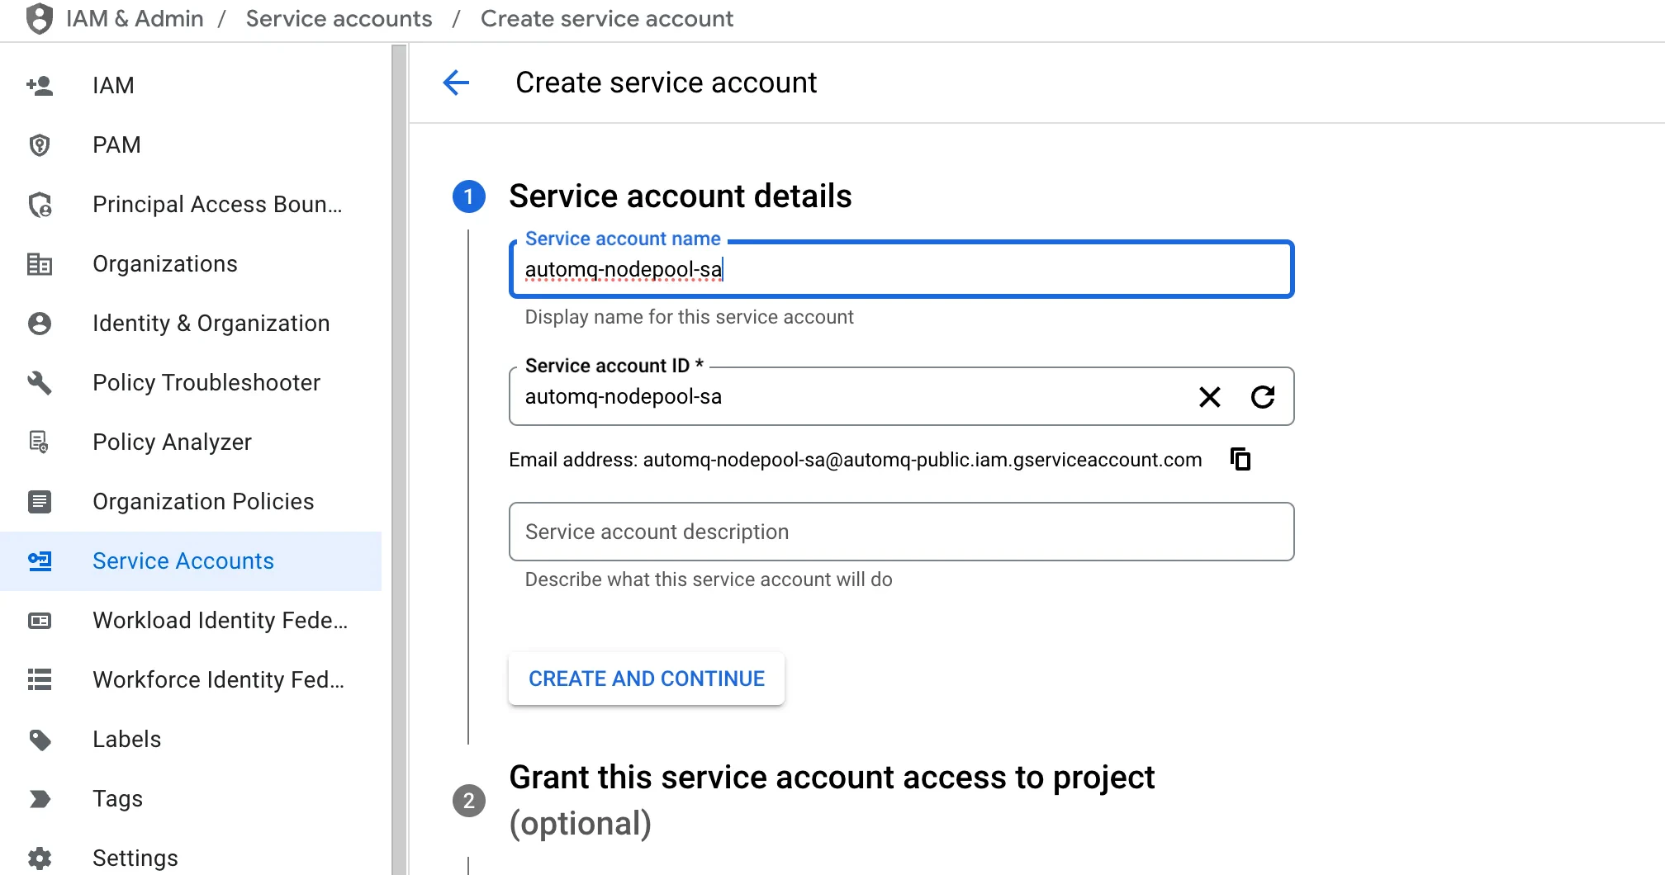Click the 'Service account details' heading

680,196
